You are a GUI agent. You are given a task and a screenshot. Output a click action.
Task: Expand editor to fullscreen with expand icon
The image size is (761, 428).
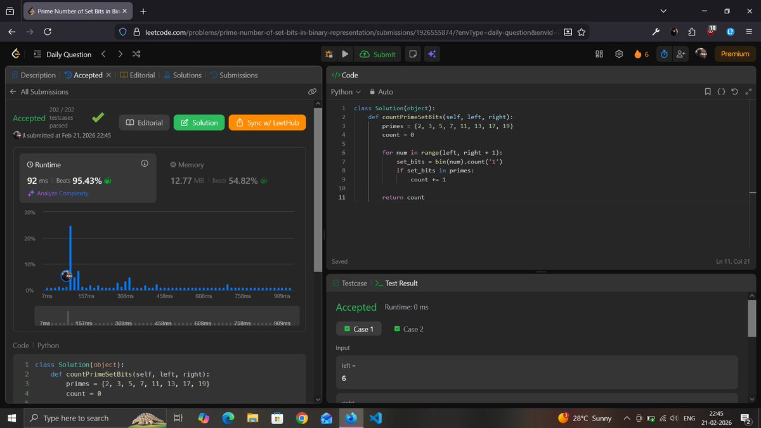click(748, 91)
